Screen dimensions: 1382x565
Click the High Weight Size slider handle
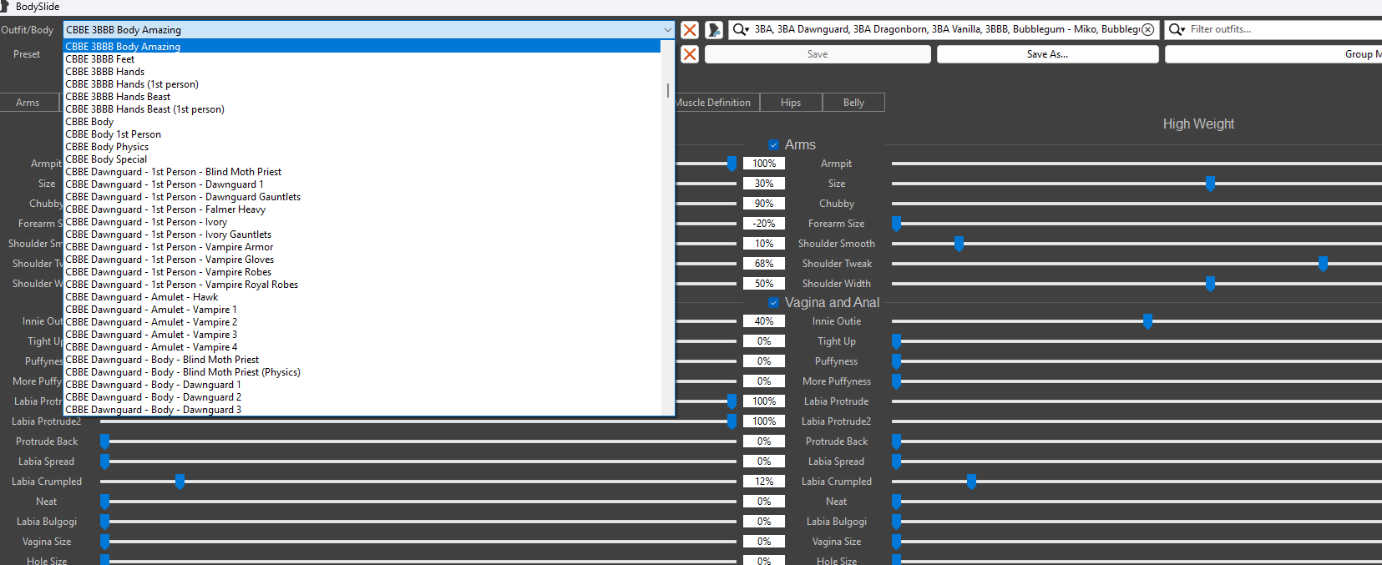pyautogui.click(x=1210, y=184)
